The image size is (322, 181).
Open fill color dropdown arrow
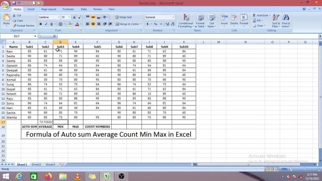coord(72,24)
